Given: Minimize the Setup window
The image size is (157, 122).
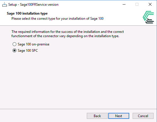Looking at the screenshot, I should [x=124, y=4].
